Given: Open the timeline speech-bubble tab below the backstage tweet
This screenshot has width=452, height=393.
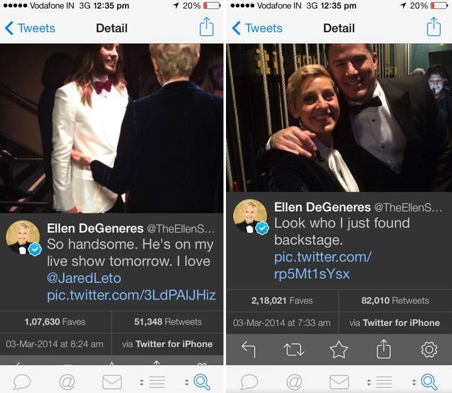Looking at the screenshot, I should point(249,381).
